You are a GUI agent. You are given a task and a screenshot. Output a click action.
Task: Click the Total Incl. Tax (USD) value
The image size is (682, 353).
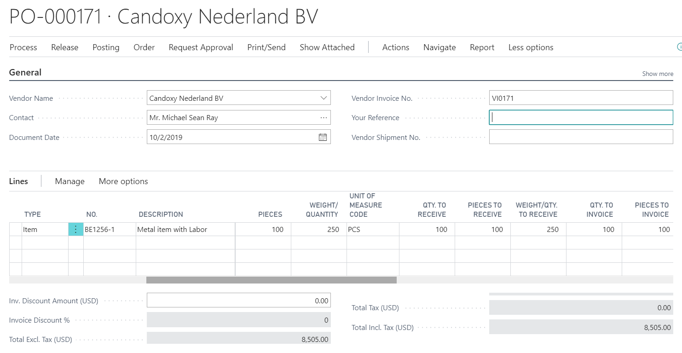pos(581,327)
